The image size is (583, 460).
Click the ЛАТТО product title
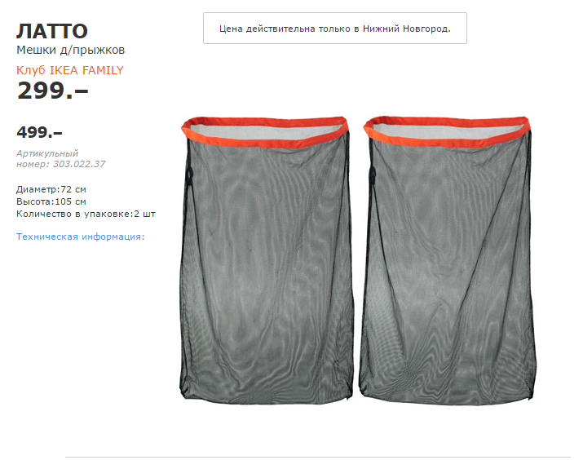[x=52, y=31]
